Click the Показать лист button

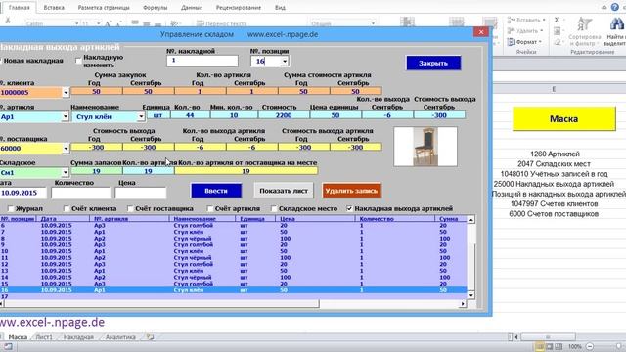point(284,191)
